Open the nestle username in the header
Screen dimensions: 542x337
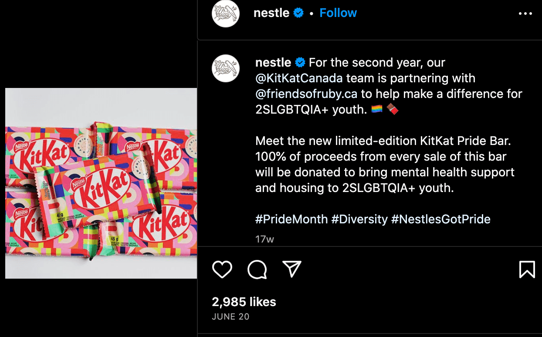click(271, 13)
